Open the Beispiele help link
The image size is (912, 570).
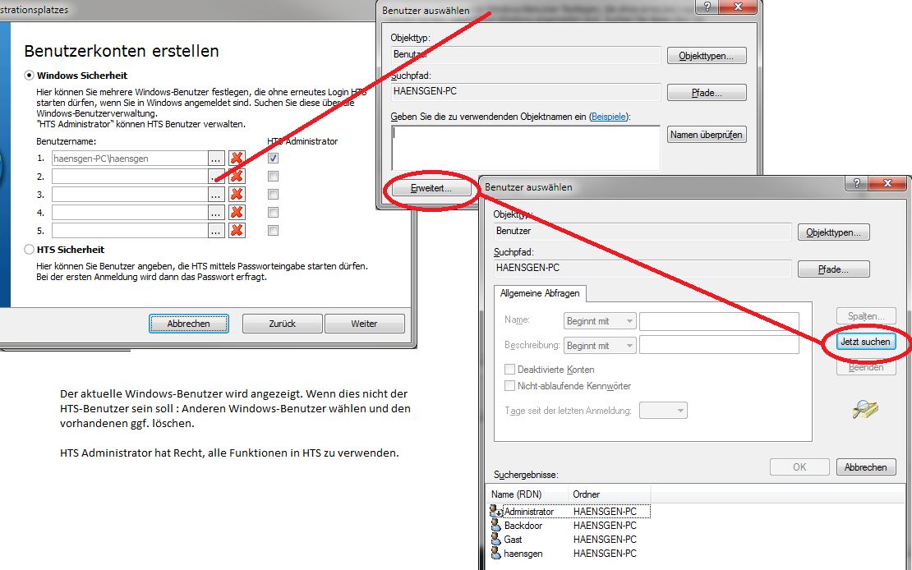click(609, 117)
